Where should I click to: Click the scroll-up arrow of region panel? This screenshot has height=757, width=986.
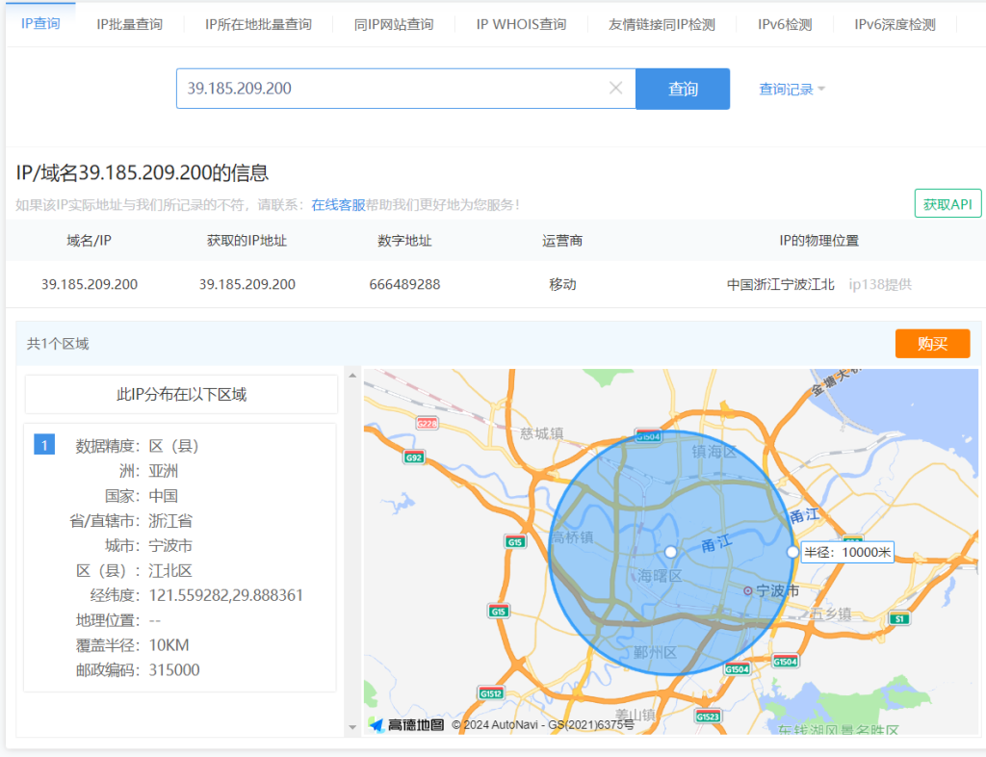tap(352, 375)
